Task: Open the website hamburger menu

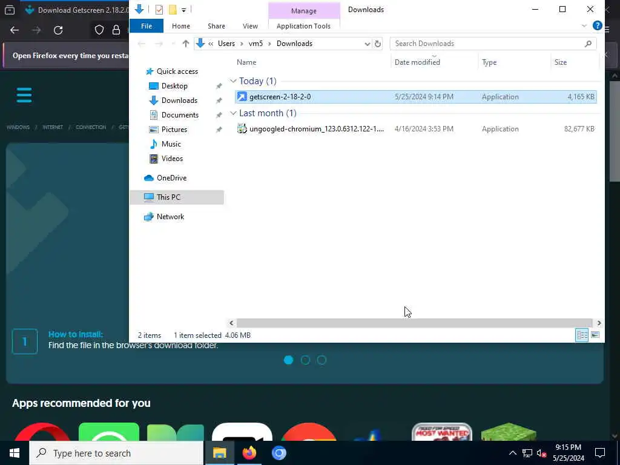Action: point(24,95)
